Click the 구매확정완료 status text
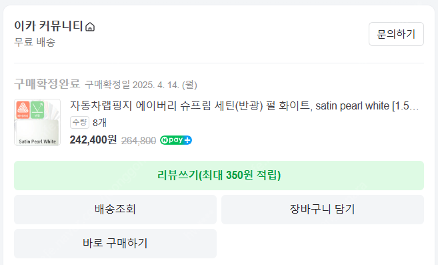 pos(47,83)
